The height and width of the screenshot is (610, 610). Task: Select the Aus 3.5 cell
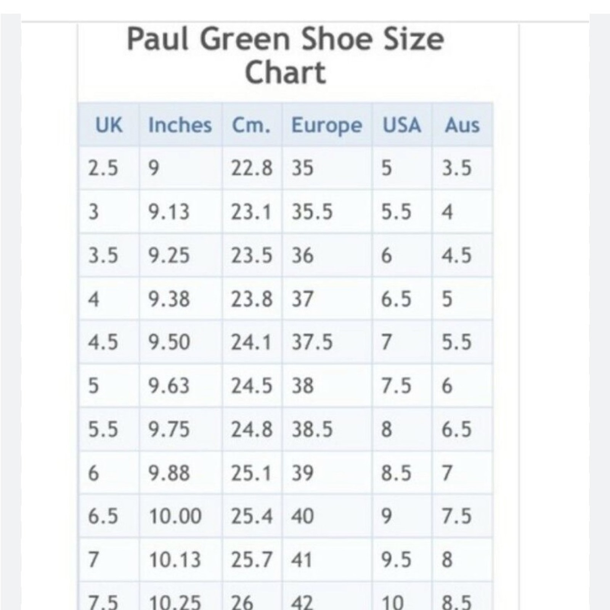(x=462, y=168)
